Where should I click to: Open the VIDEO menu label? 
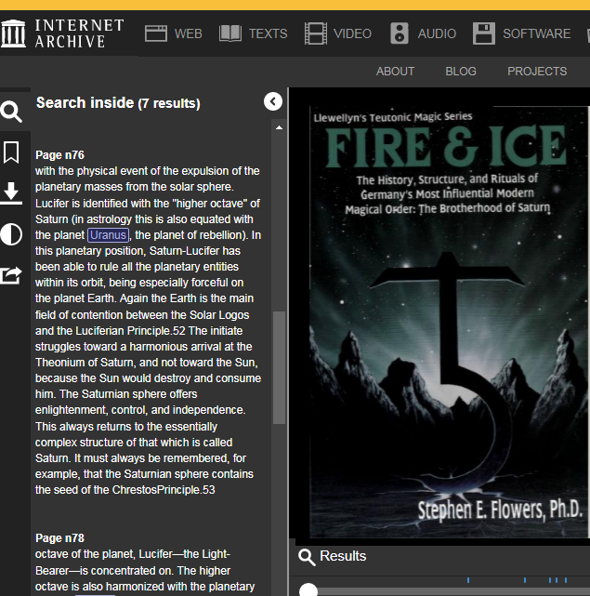click(352, 33)
